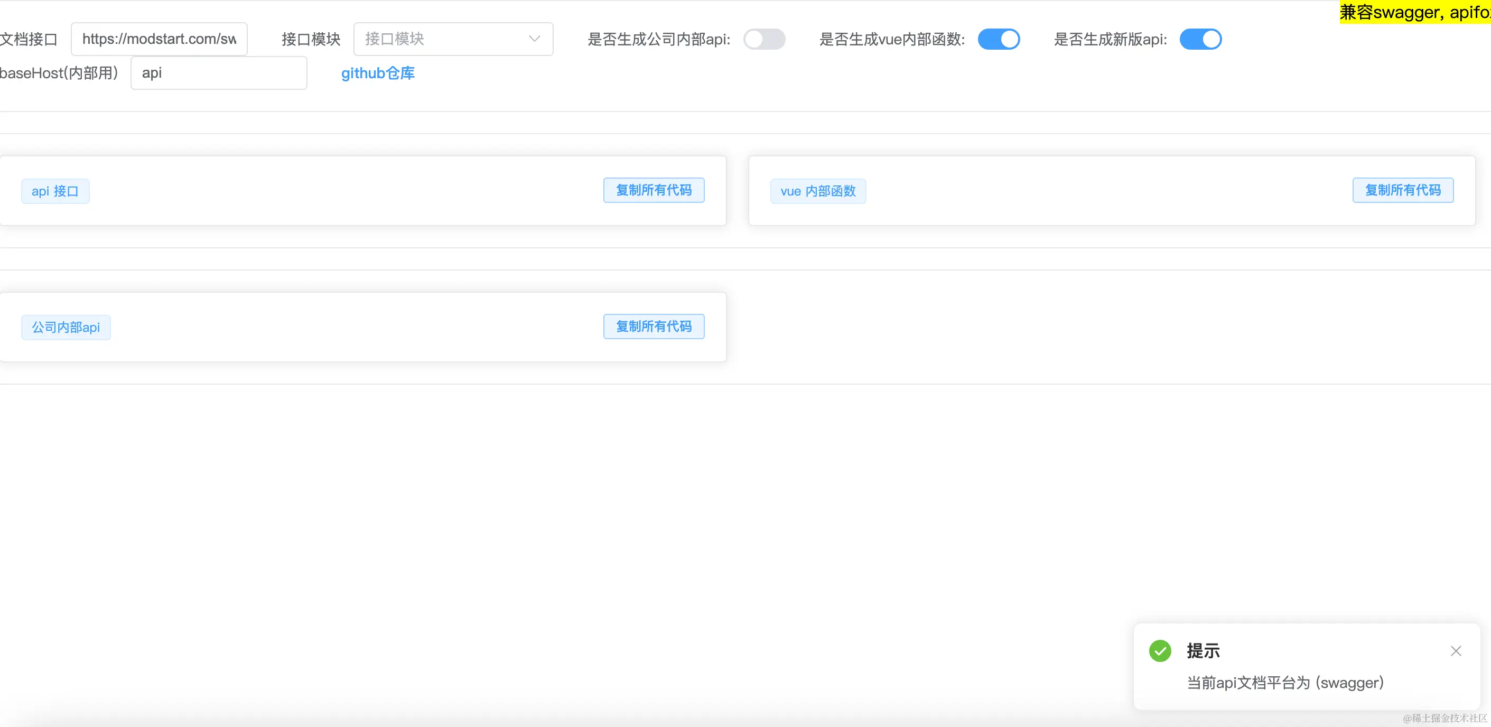
Task: Turn off the 是否生成新版api switch
Action: pos(1200,39)
